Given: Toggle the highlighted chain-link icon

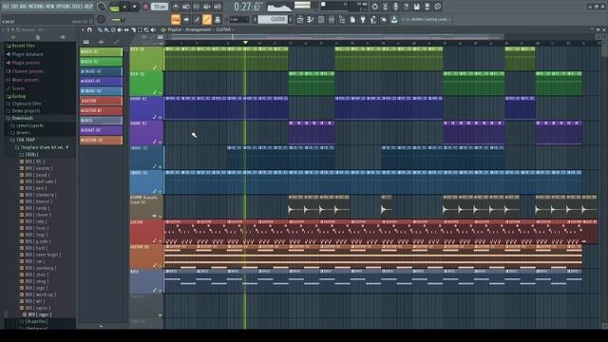Looking at the screenshot, I should [x=207, y=19].
